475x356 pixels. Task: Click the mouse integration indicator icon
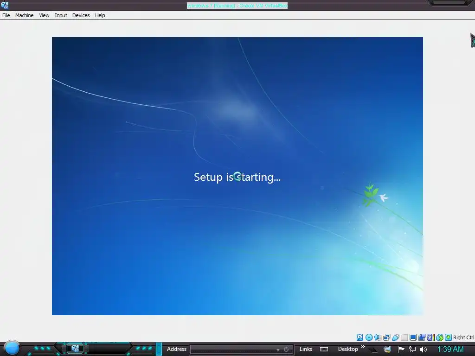coord(440,337)
